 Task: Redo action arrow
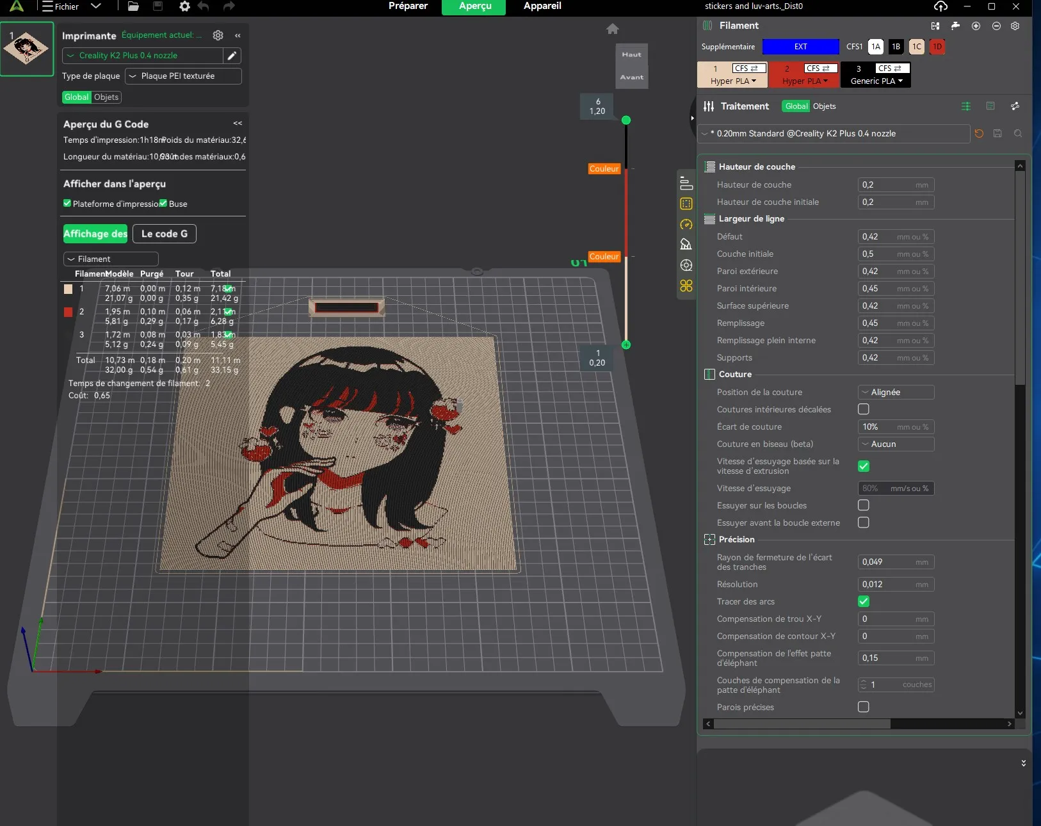click(229, 6)
